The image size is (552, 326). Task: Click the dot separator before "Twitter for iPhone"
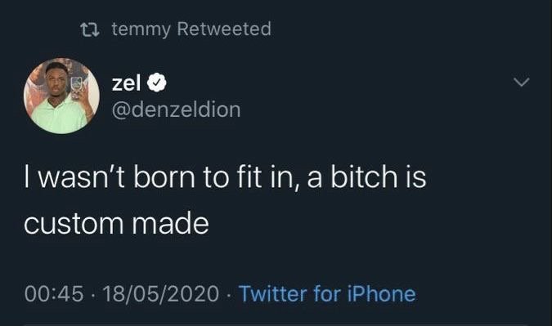pyautogui.click(x=229, y=295)
